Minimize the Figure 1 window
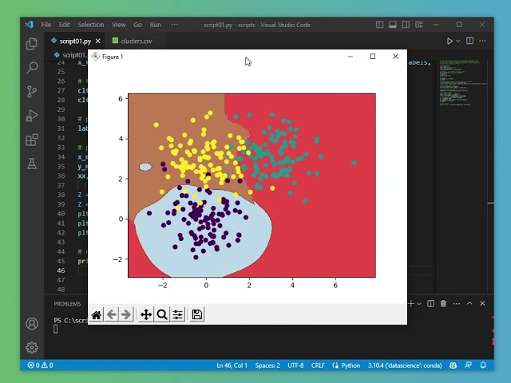This screenshot has width=511, height=383. click(x=351, y=57)
